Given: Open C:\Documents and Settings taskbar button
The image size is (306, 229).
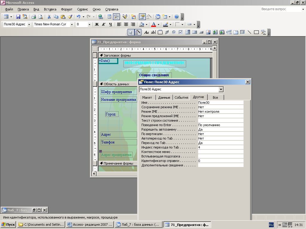Looking at the screenshot, I should tap(41, 225).
